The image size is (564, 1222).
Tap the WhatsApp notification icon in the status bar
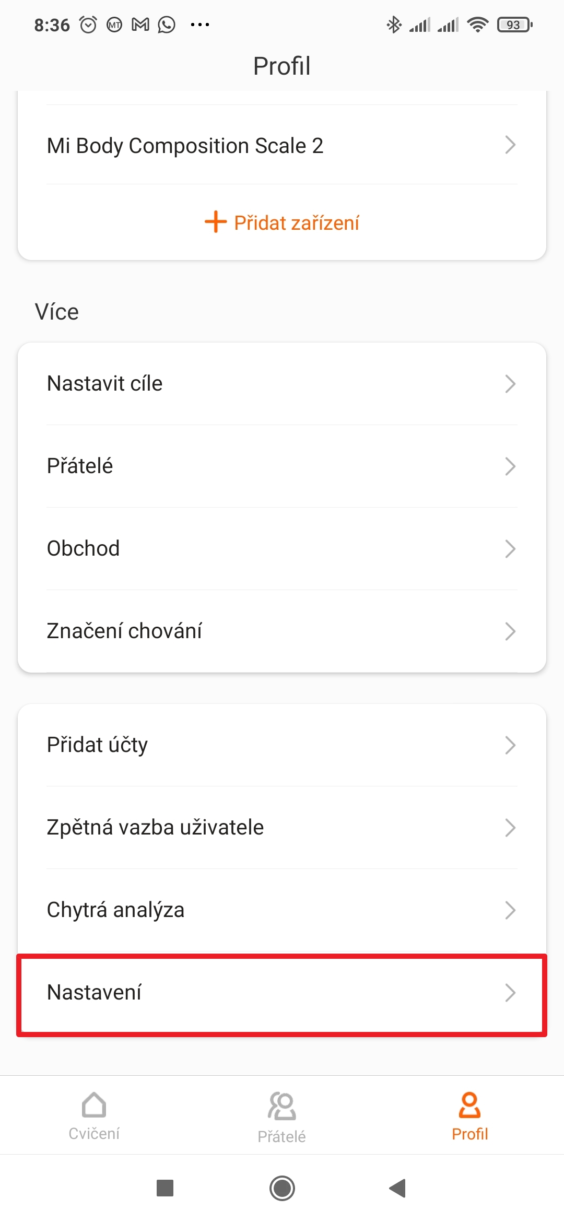pyautogui.click(x=167, y=25)
